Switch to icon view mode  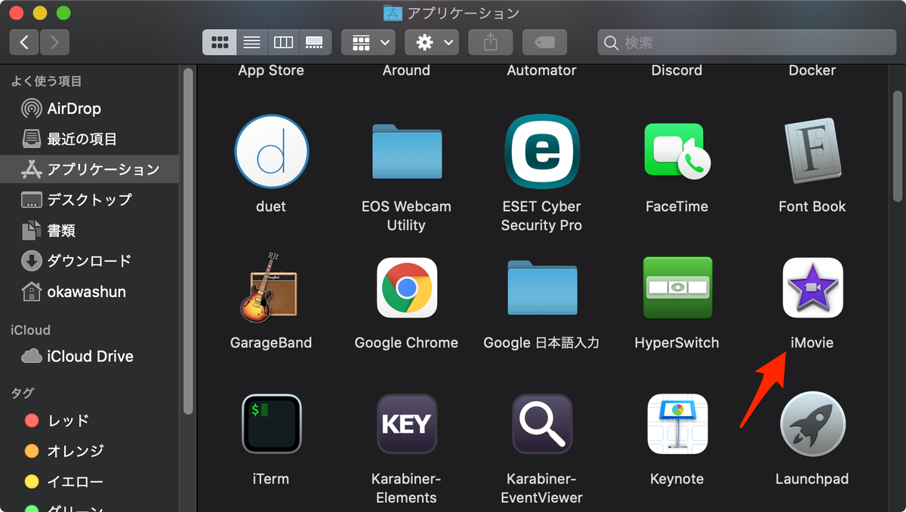(x=219, y=42)
